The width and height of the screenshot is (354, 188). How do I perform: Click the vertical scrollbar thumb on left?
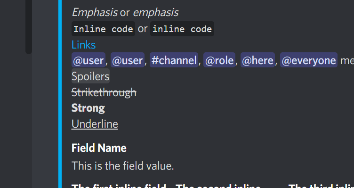point(29,26)
